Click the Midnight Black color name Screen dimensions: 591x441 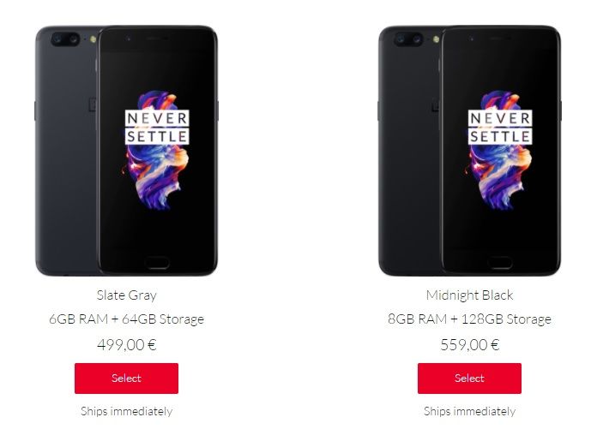pyautogui.click(x=470, y=295)
